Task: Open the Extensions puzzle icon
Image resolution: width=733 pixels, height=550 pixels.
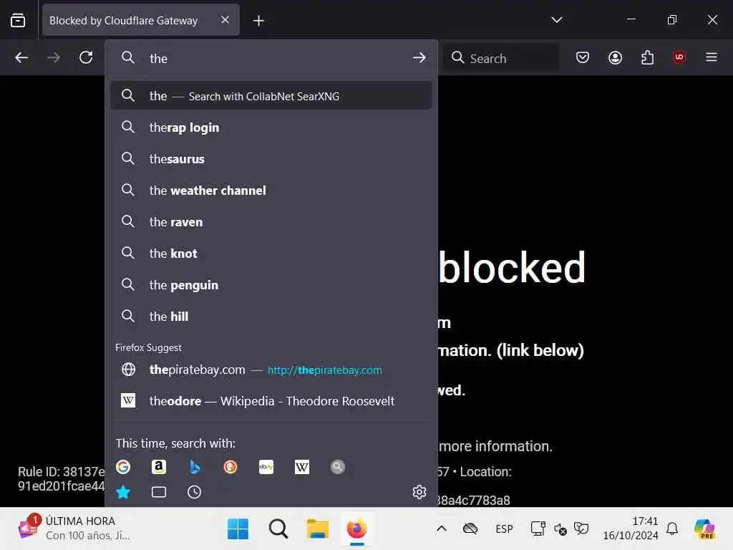Action: 647,57
